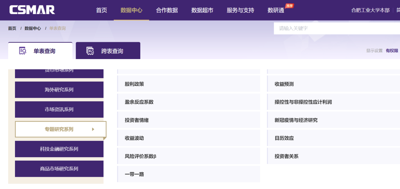The image size is (400, 189).
Task: Open the 股利政策 database
Action: coord(134,84)
